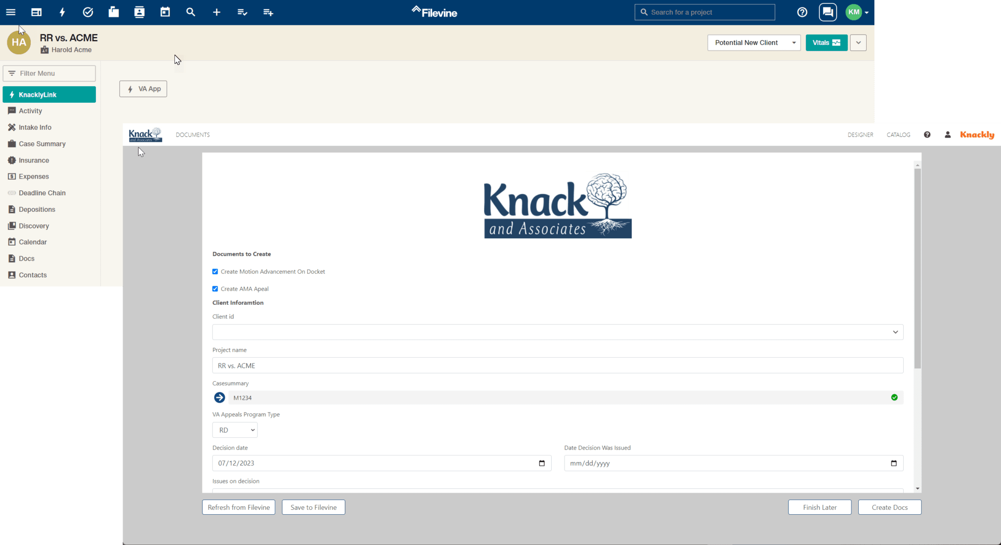Open Case Summary in sidebar menu

(x=42, y=144)
